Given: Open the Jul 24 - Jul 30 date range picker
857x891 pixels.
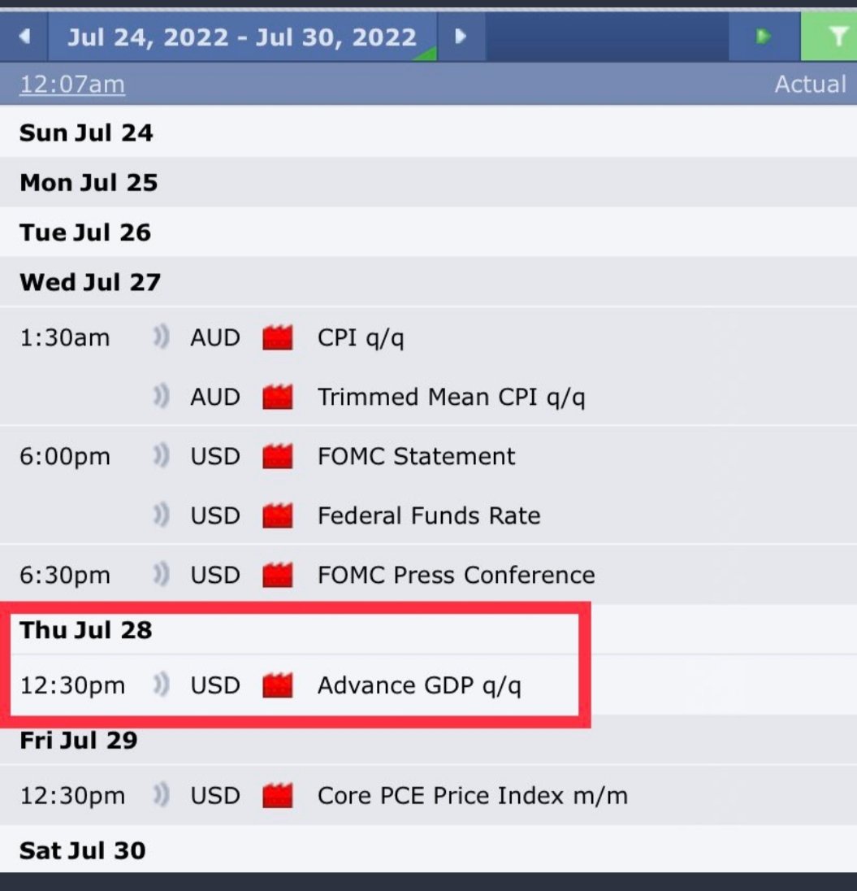Looking at the screenshot, I should [x=243, y=37].
